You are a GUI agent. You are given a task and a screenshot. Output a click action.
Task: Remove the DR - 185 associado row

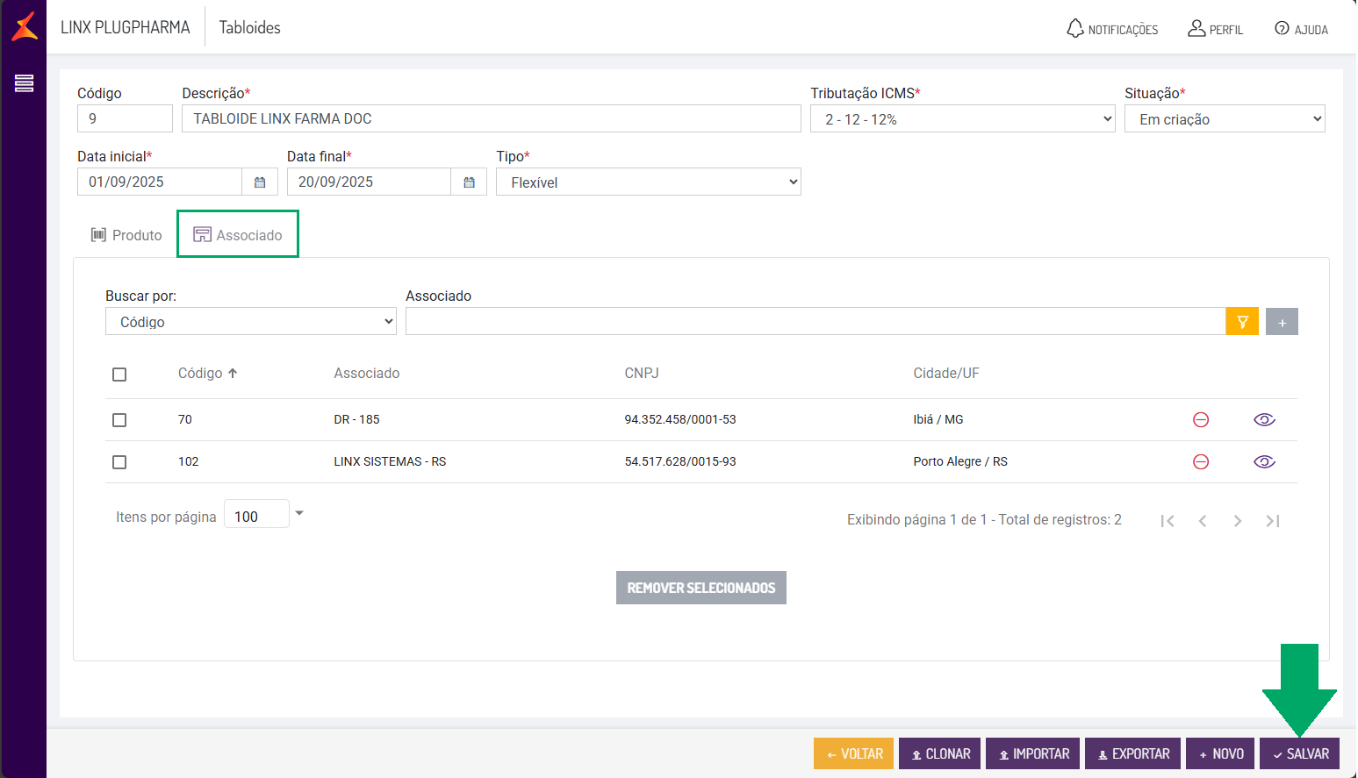tap(1201, 420)
